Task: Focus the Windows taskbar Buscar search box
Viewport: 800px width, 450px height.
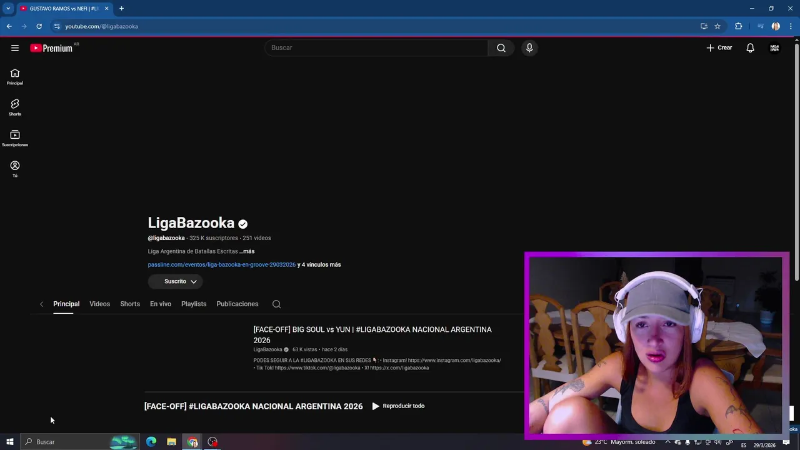Action: click(x=79, y=442)
